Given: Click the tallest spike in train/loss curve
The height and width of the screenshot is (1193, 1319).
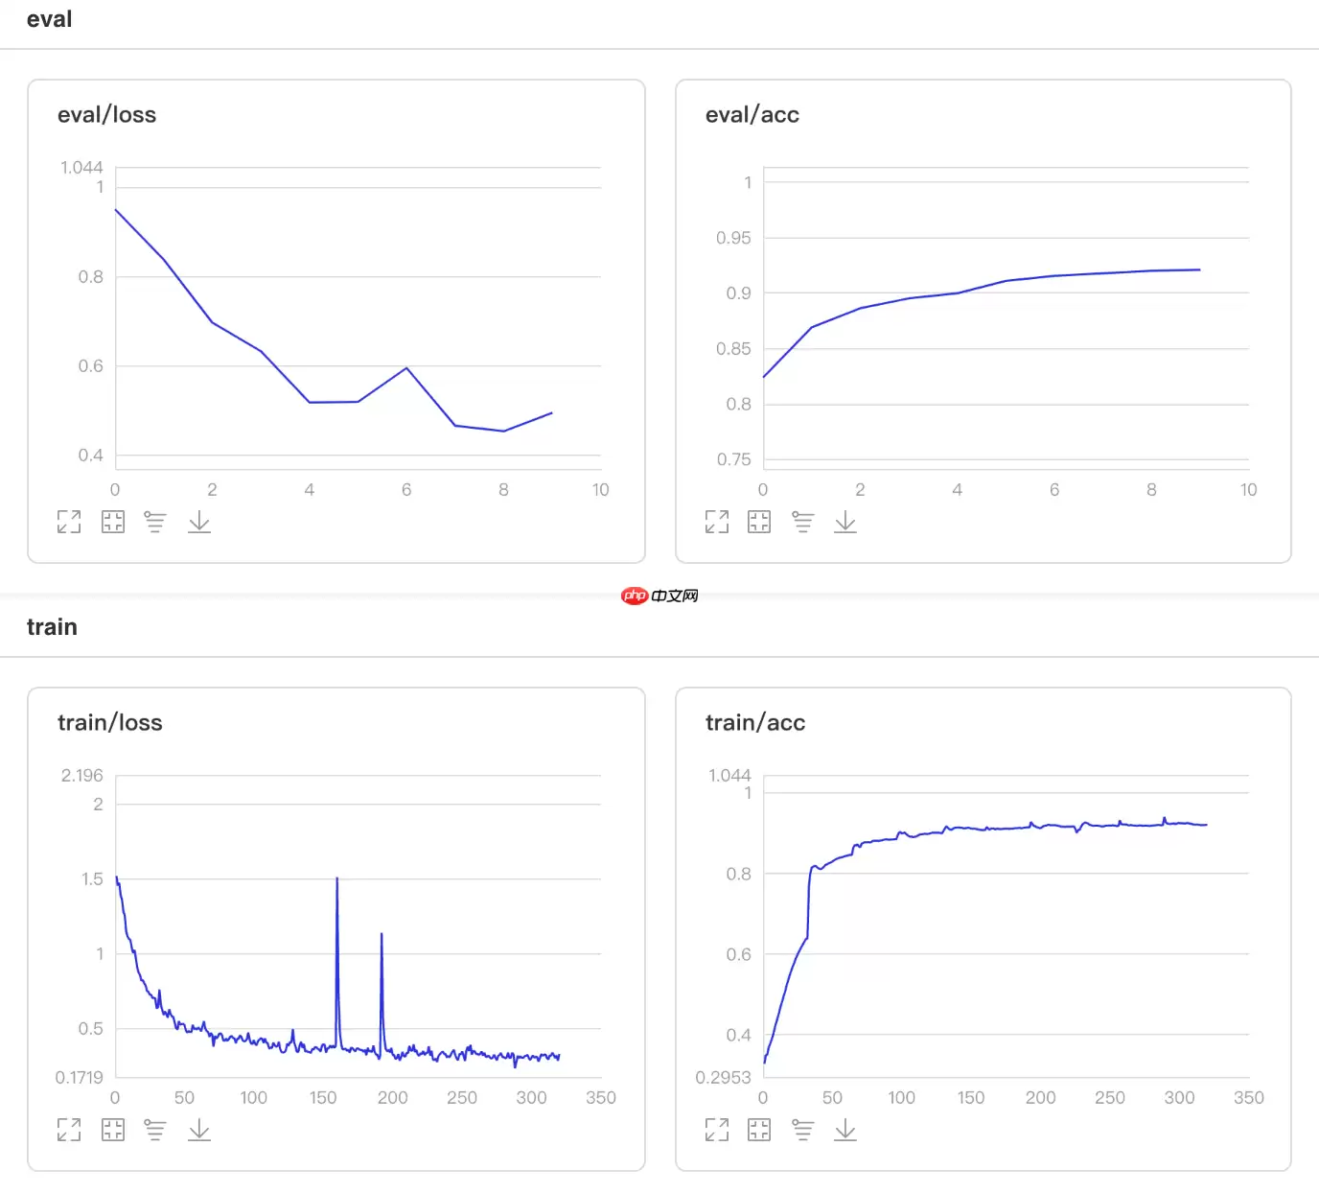Looking at the screenshot, I should coord(337,880).
